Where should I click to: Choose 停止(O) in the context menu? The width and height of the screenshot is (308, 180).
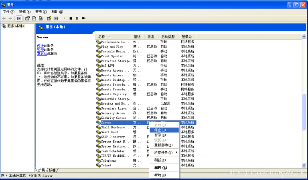click(164, 130)
